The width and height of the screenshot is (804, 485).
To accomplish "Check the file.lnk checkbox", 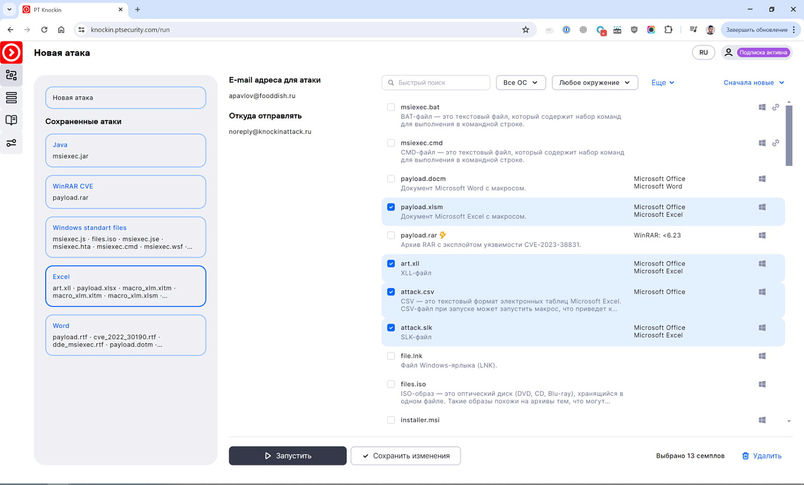I will click(x=391, y=356).
